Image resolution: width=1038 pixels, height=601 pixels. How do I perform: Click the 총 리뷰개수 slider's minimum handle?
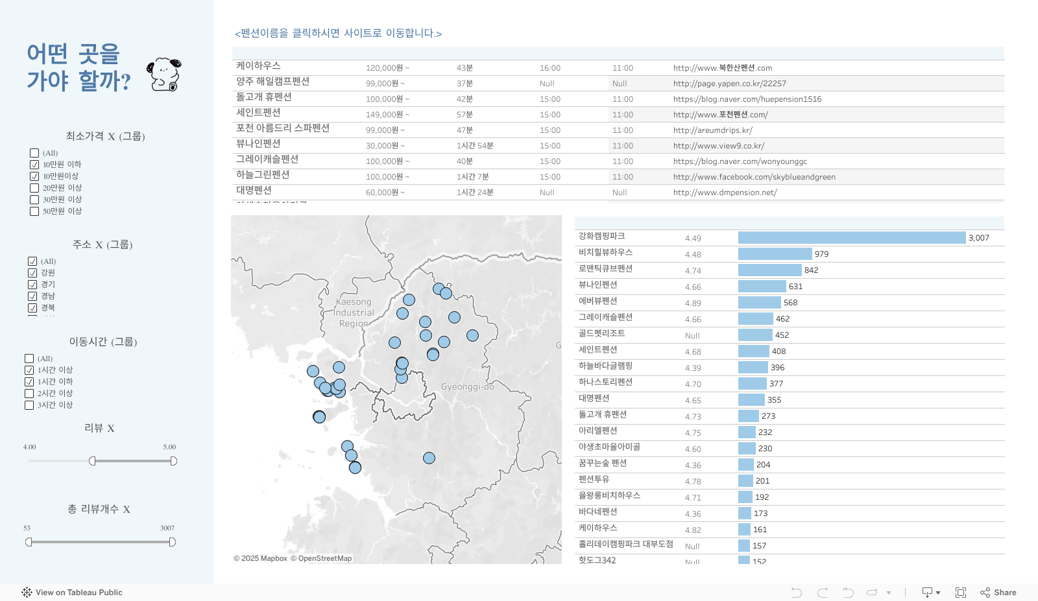[29, 542]
